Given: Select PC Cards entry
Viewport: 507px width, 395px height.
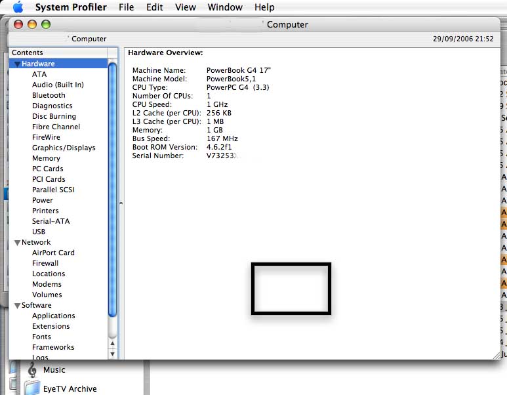Looking at the screenshot, I should (47, 169).
